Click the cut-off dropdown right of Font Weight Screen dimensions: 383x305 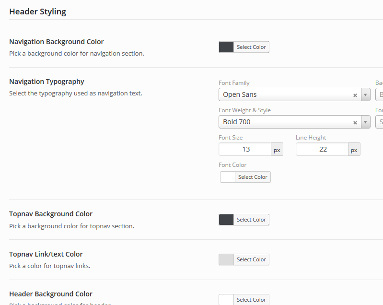[x=379, y=122]
